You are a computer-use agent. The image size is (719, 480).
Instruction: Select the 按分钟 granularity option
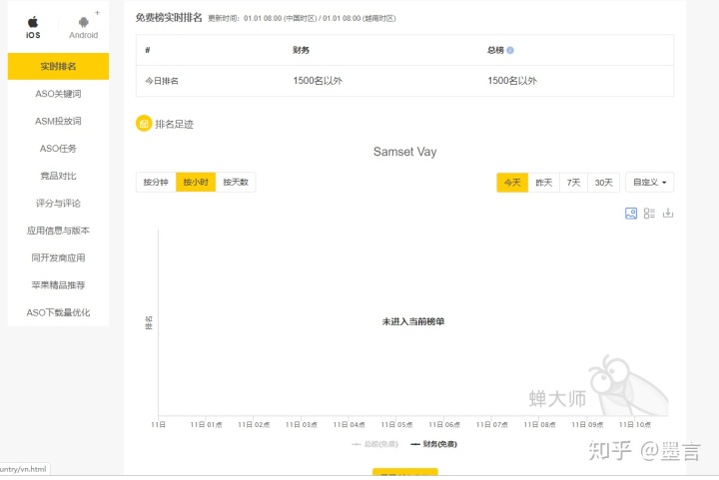[x=156, y=182]
